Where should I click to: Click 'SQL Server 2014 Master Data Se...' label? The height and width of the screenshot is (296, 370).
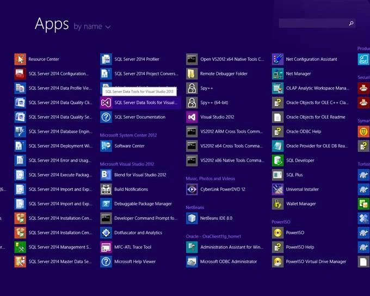click(60, 261)
